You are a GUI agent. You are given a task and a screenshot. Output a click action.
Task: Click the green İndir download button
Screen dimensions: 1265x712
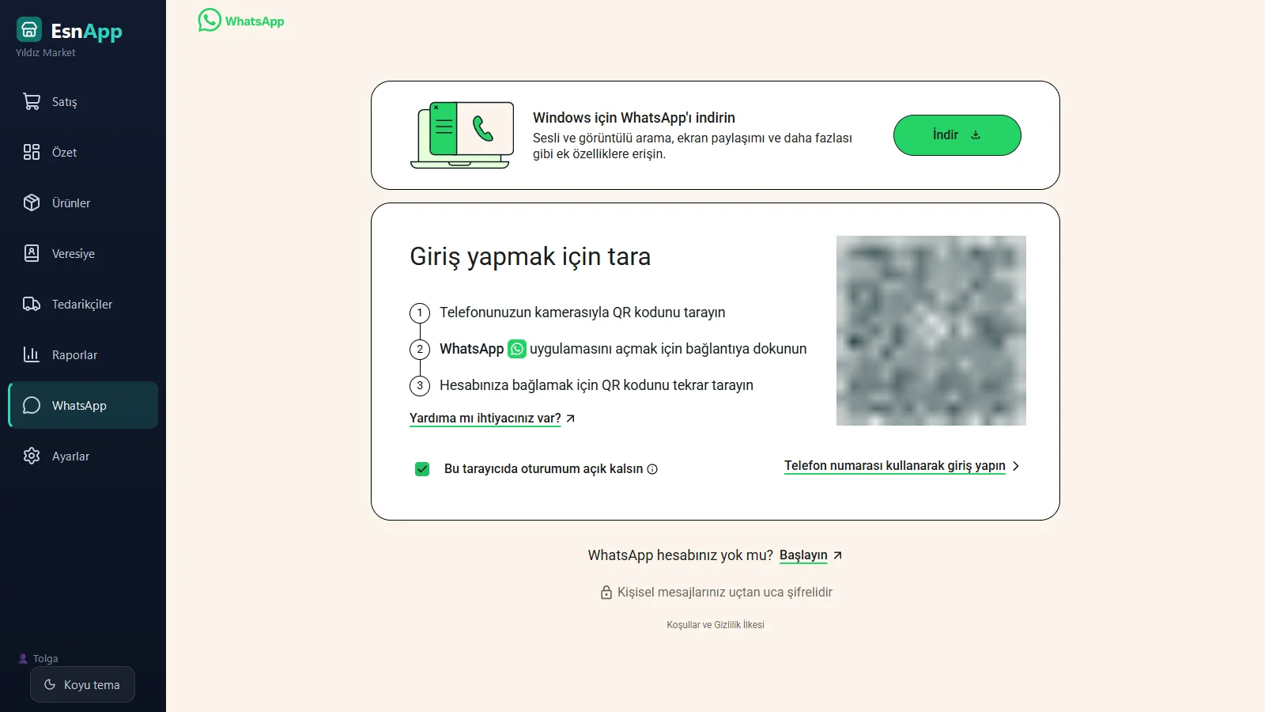[x=957, y=135]
